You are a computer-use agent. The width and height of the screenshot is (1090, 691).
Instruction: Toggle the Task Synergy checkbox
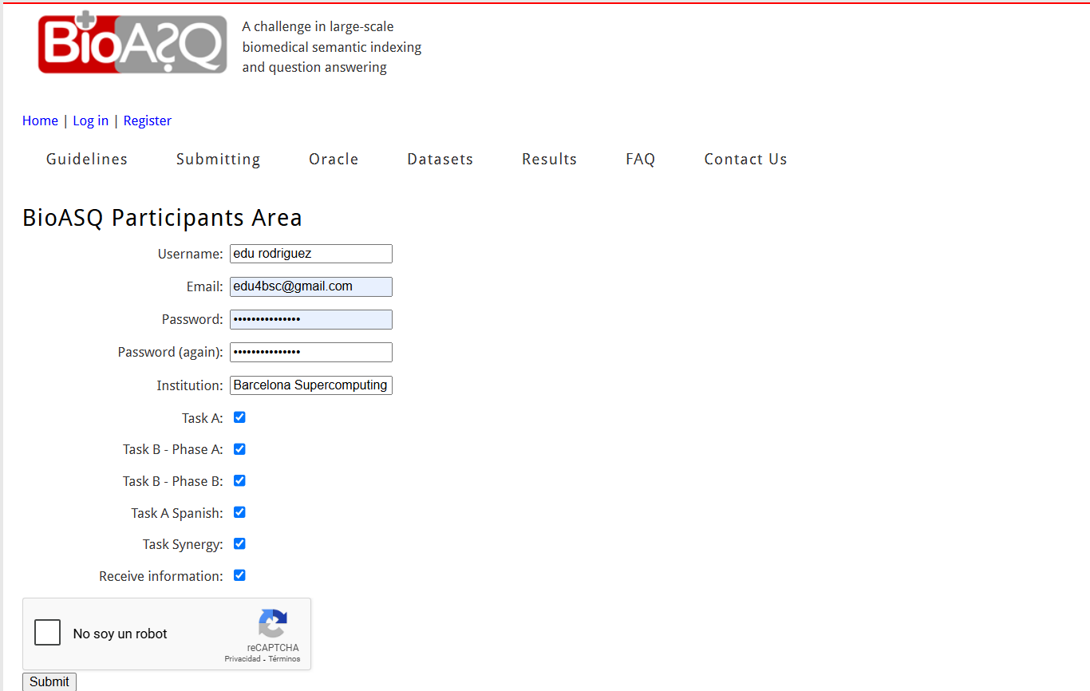coord(239,543)
